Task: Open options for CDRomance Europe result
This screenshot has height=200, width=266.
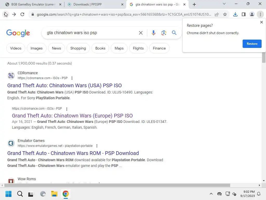Action: point(67,109)
